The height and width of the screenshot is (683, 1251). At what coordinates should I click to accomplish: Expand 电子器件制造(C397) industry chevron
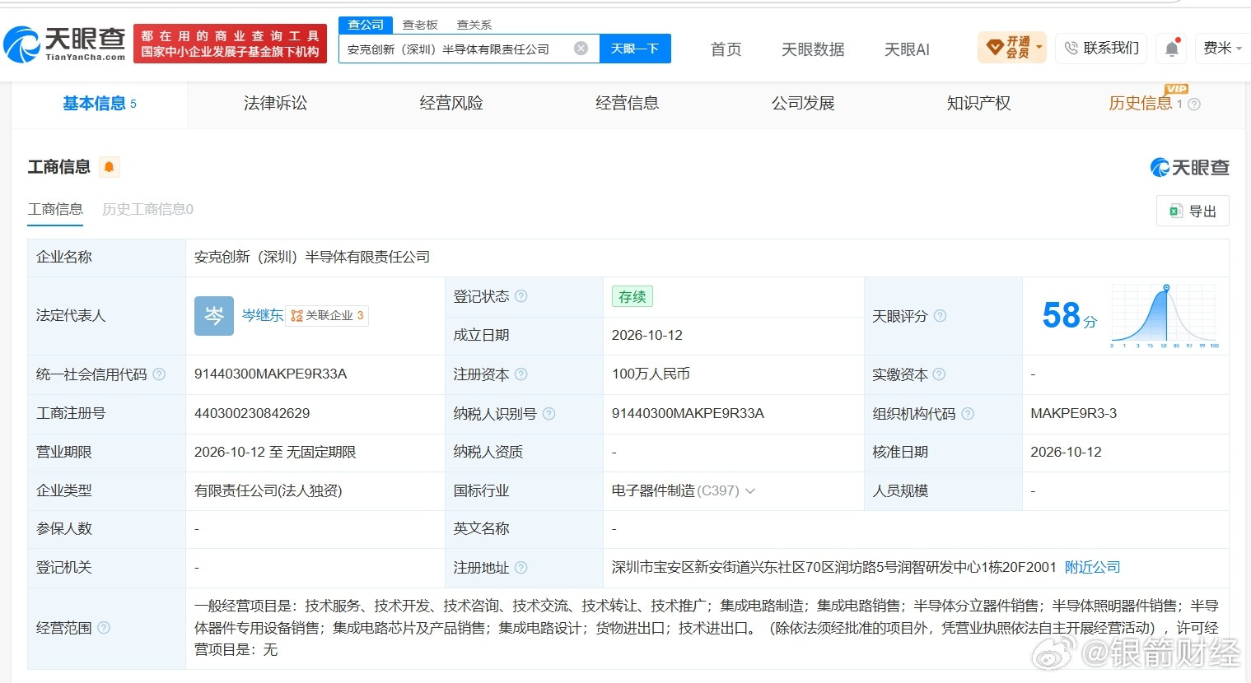point(750,491)
